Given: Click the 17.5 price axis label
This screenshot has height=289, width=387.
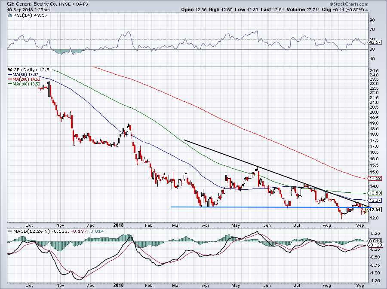Looking at the screenshot, I should coord(374,140).
